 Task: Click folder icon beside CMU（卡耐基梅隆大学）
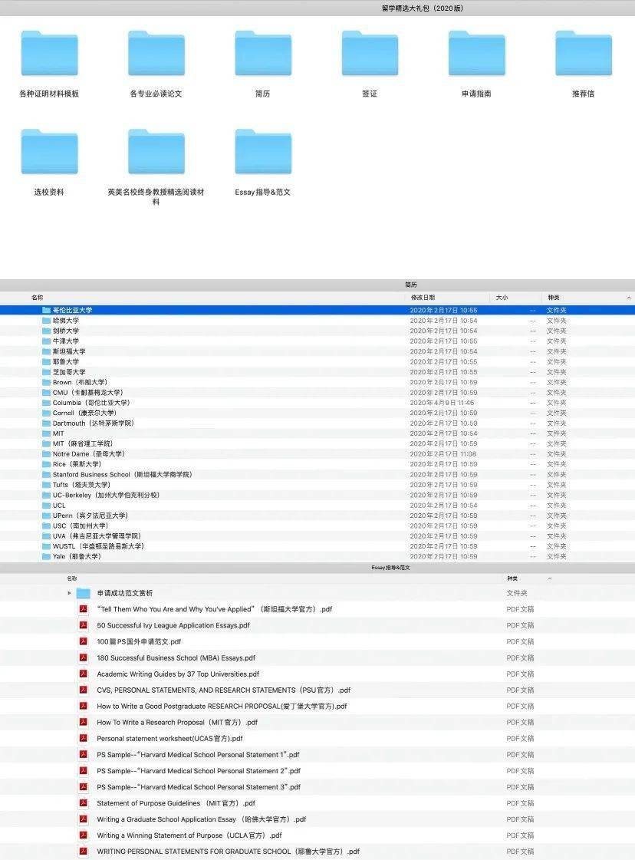click(x=47, y=392)
